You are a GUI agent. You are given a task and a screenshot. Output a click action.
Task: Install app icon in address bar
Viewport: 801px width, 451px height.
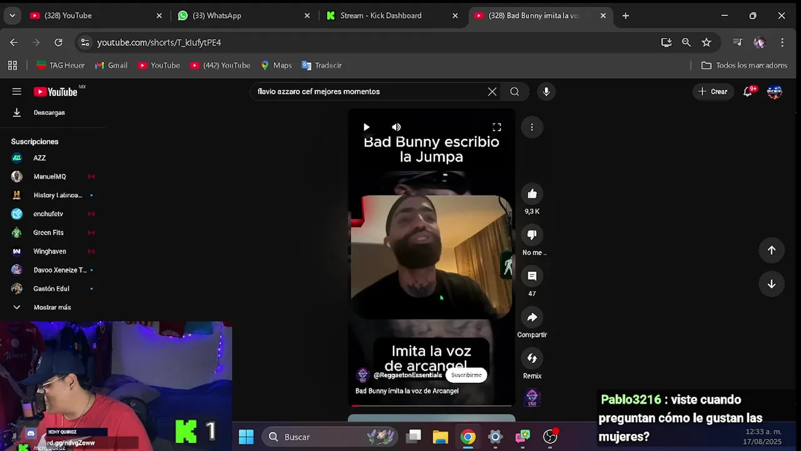click(x=666, y=43)
